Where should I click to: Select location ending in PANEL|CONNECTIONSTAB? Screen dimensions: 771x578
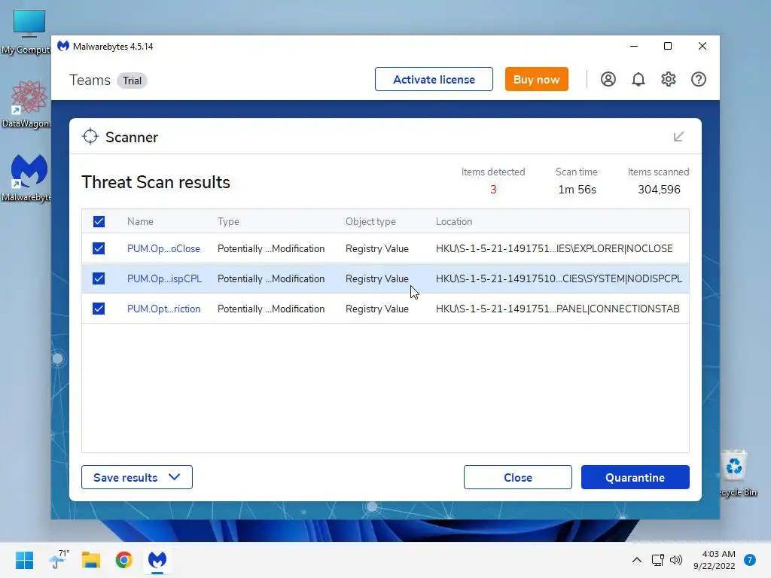coord(558,309)
